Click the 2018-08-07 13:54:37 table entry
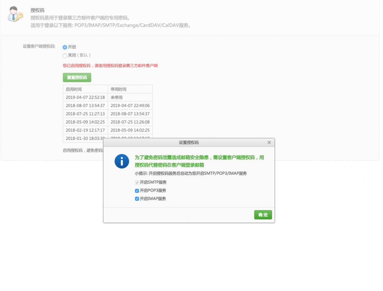Screen dimensions: 383x291 (x=84, y=105)
